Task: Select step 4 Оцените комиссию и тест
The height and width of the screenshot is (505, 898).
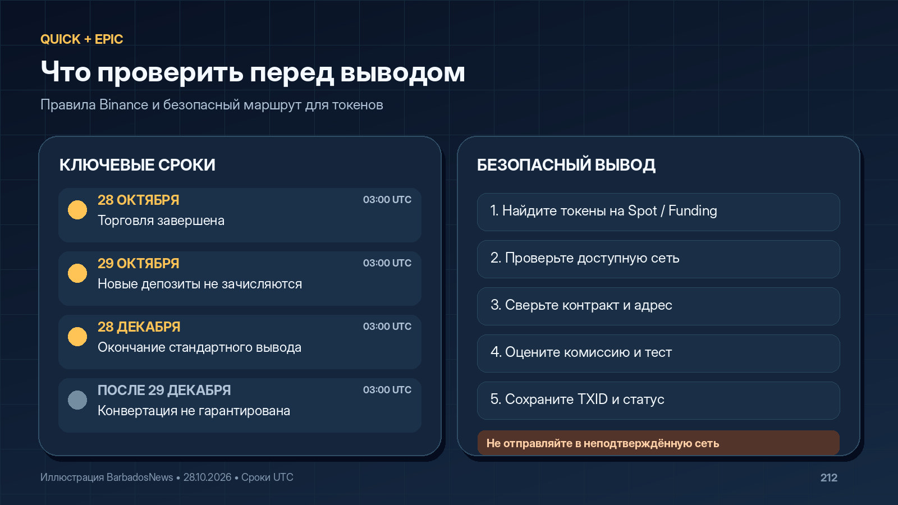Action: coord(658,353)
